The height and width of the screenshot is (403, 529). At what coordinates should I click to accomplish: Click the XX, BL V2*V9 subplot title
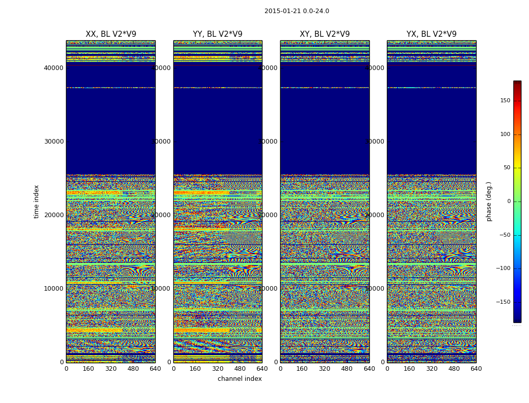(x=111, y=34)
